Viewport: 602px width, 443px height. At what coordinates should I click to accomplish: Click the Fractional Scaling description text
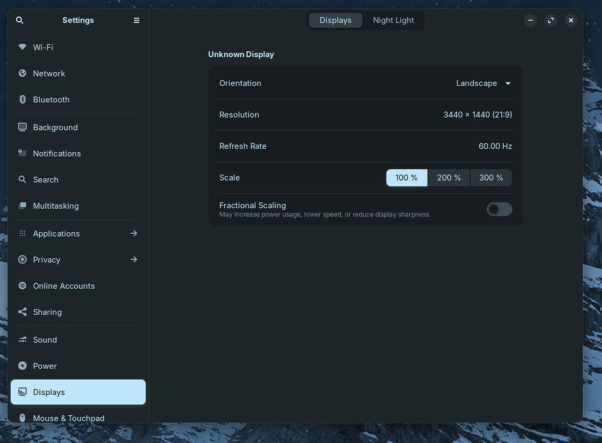[325, 215]
